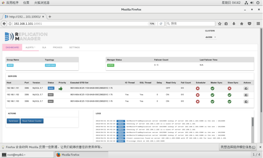The width and height of the screenshot is (263, 158).
Task: Open root@mydb1 terminal in taskbar
Action: (x=27, y=155)
